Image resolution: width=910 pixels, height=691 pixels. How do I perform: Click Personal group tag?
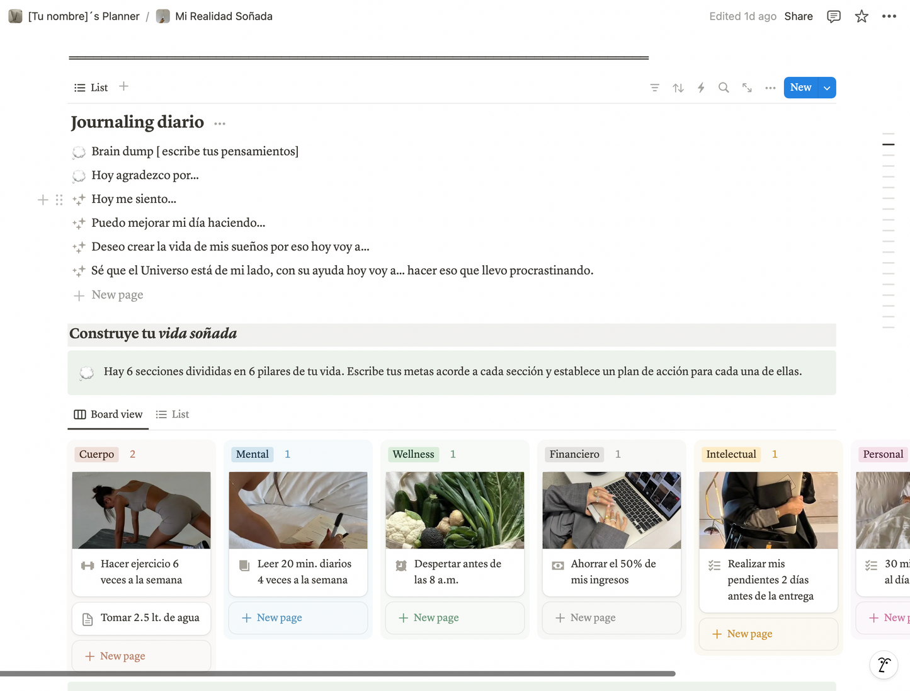coord(883,454)
